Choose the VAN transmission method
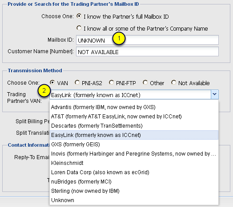 [52, 82]
